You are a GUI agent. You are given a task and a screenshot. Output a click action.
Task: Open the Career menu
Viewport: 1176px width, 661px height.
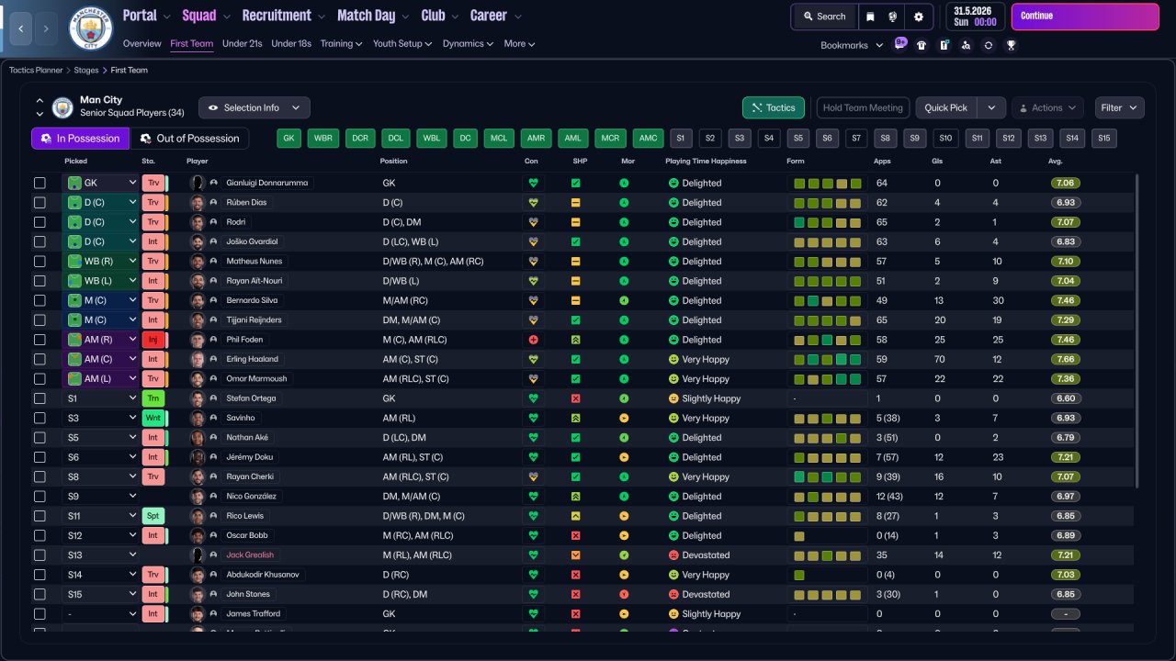point(496,16)
